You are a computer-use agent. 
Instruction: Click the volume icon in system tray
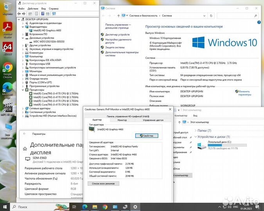point(230,207)
